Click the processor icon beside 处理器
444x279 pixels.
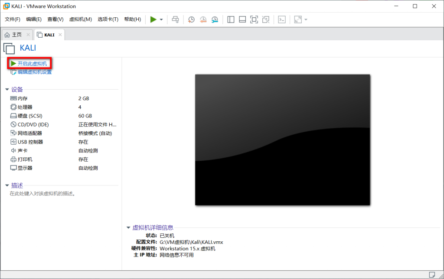pos(13,107)
